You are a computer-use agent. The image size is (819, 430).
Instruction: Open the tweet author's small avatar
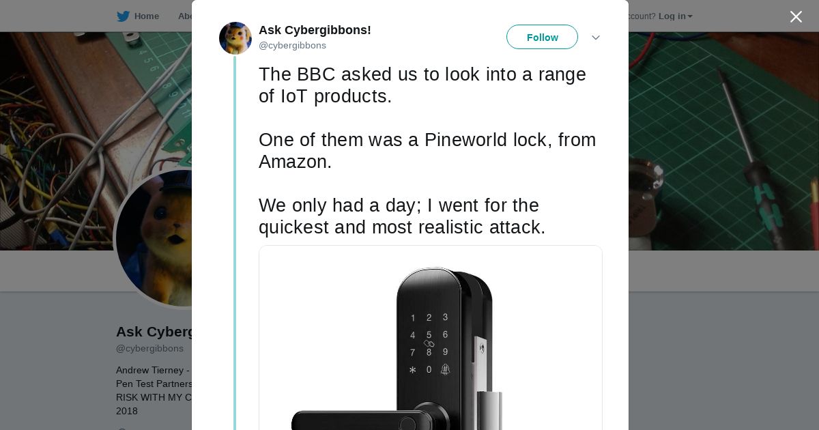pos(235,38)
